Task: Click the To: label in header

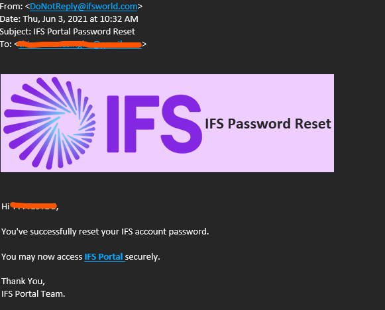Action: [x=6, y=44]
